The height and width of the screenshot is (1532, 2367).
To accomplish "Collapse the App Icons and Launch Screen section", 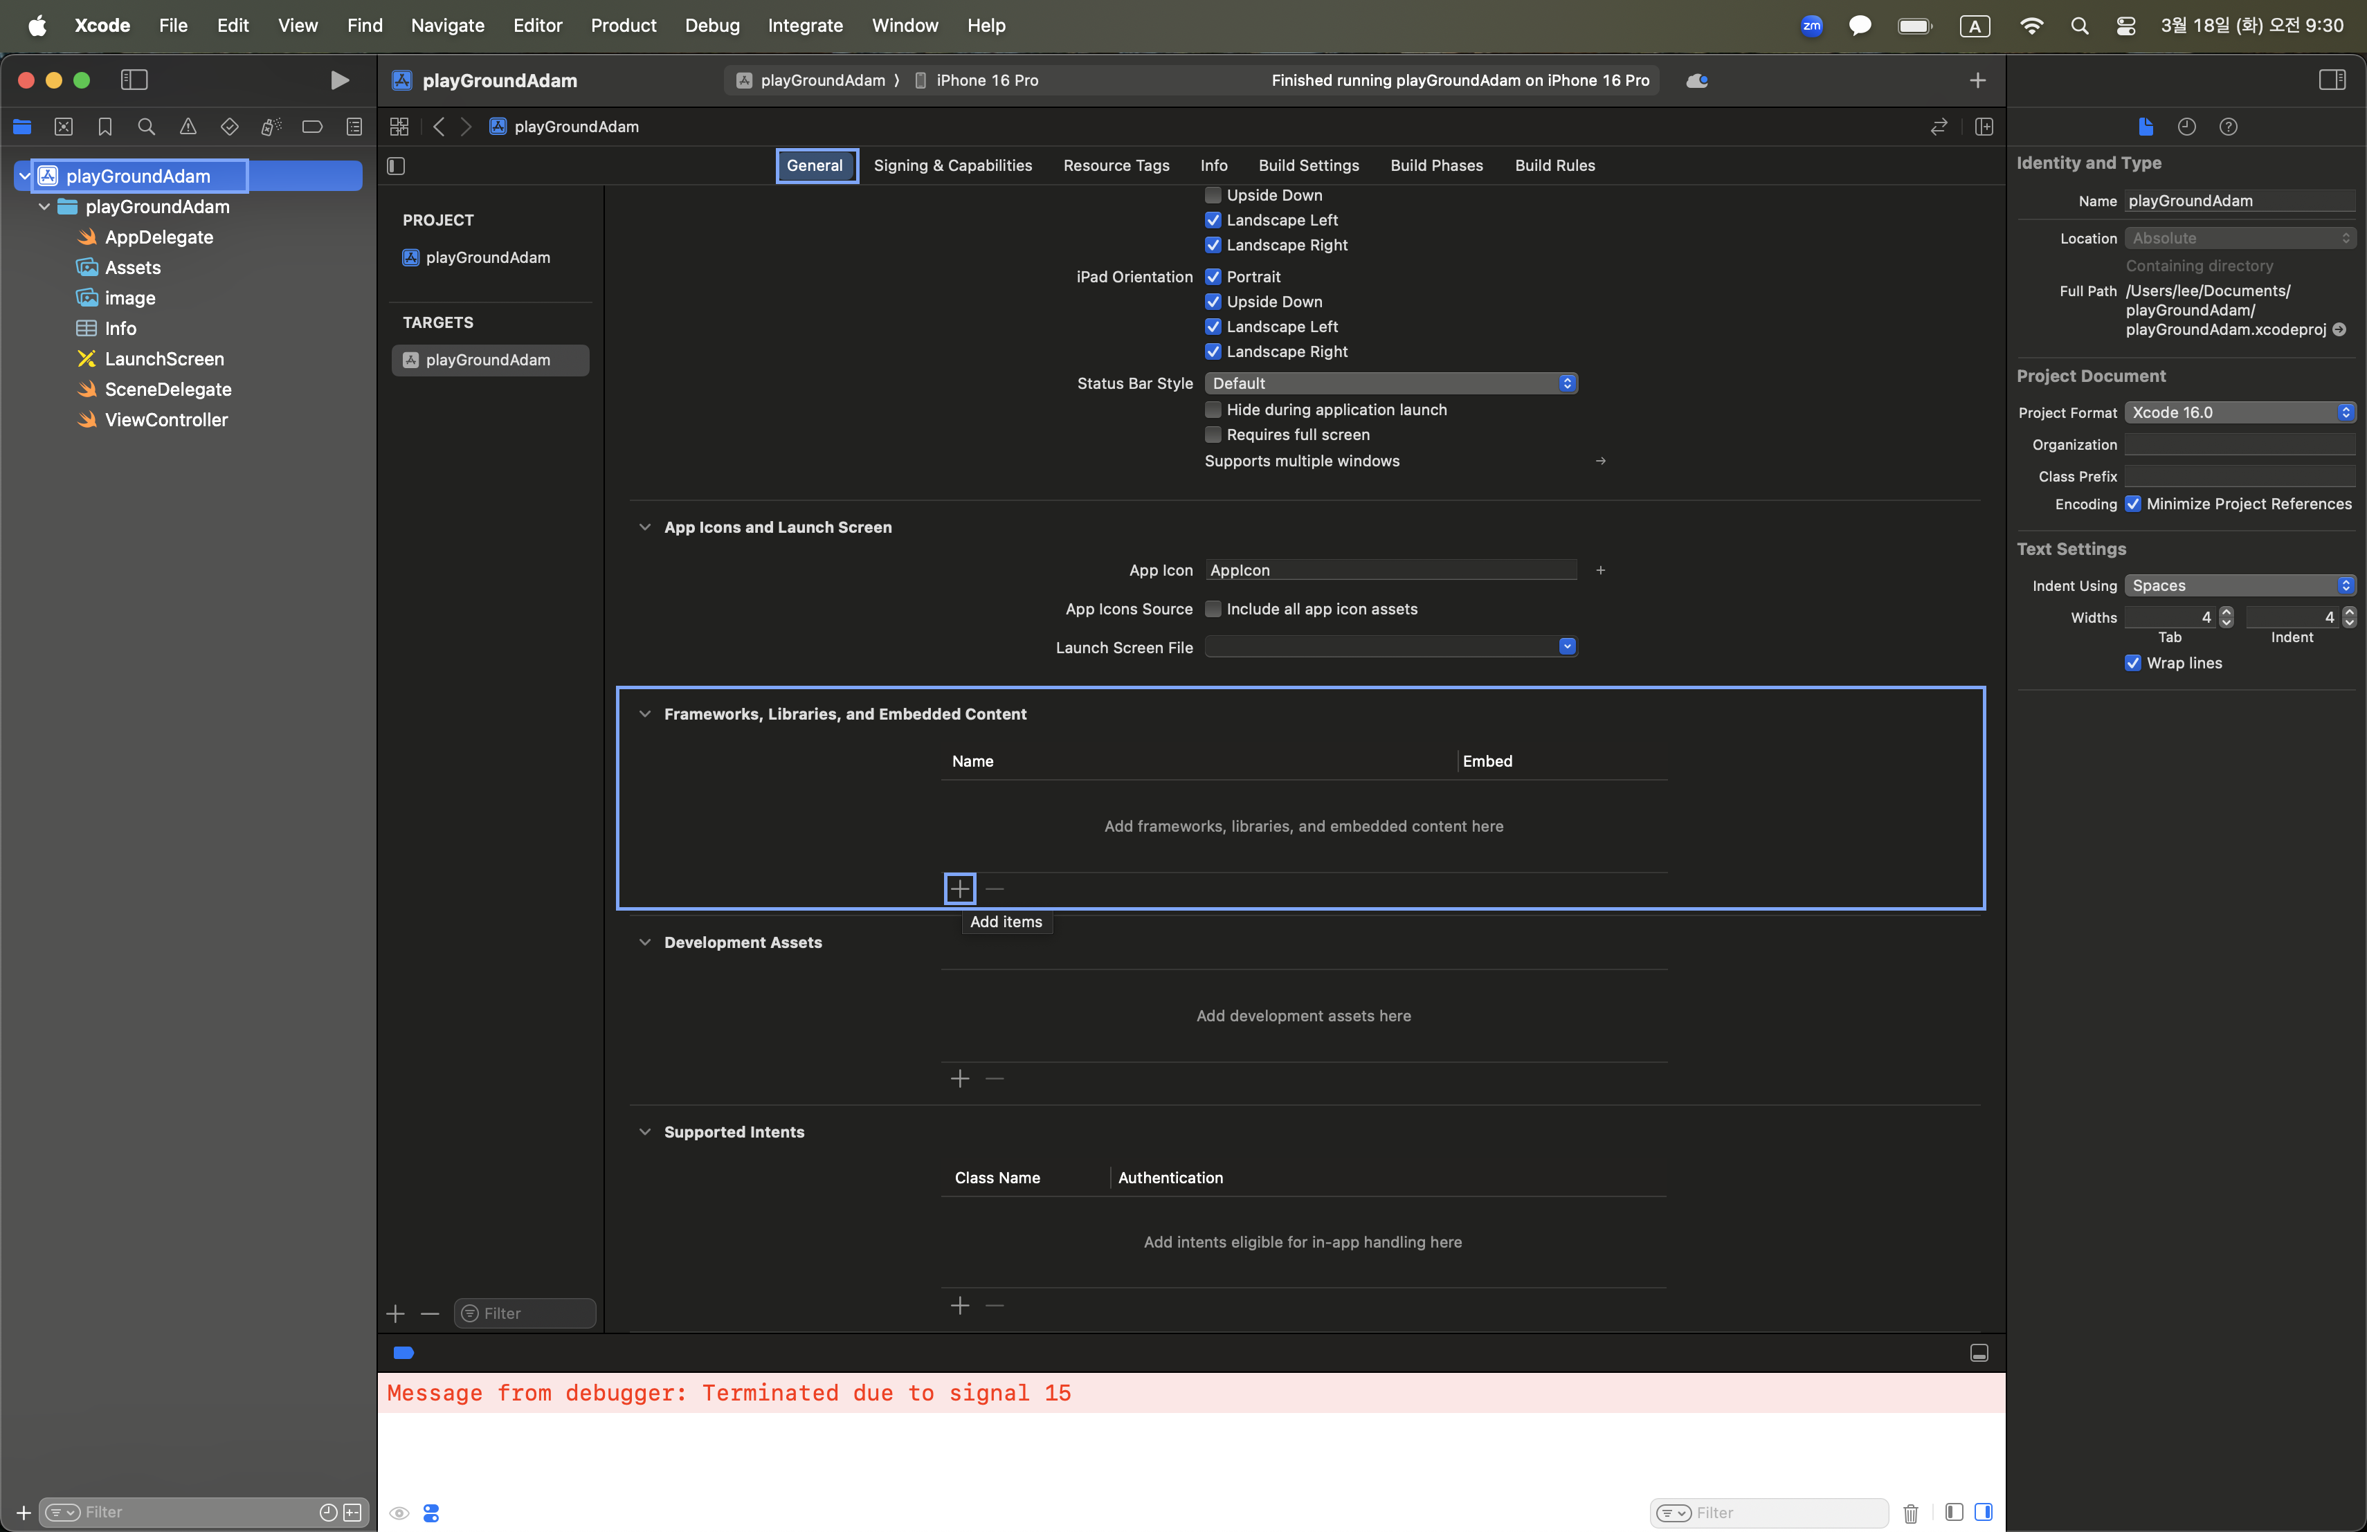I will coord(644,527).
